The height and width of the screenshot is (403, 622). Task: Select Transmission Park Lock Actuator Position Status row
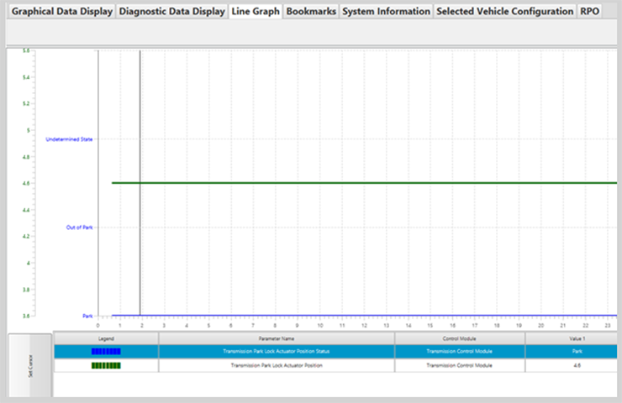276,352
